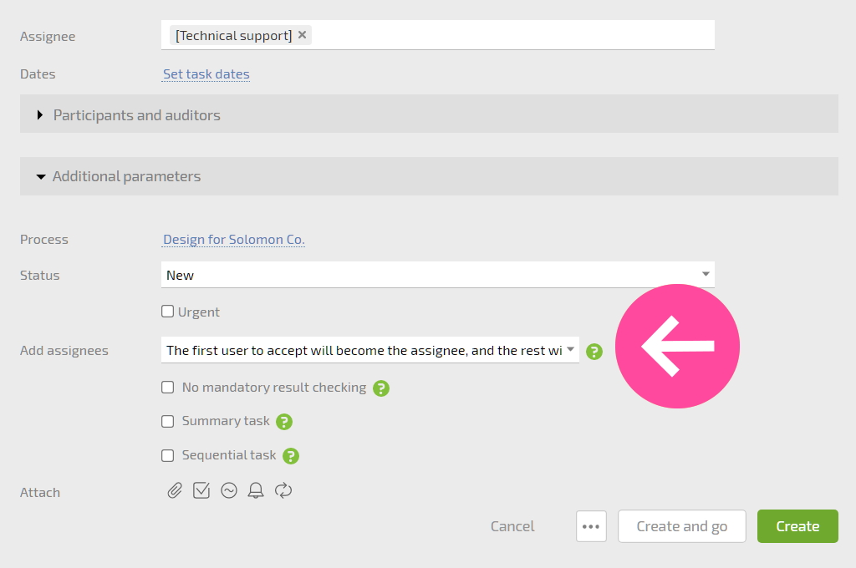Enable the Urgent checkbox
Viewport: 856px width, 568px height.
point(167,312)
